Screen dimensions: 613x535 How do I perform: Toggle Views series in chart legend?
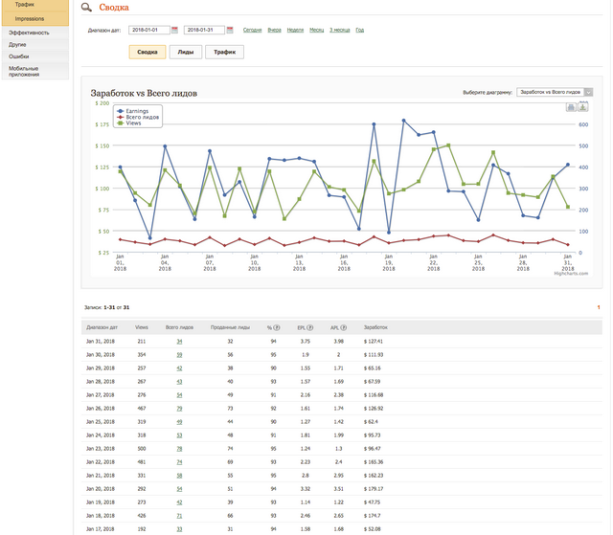point(135,123)
